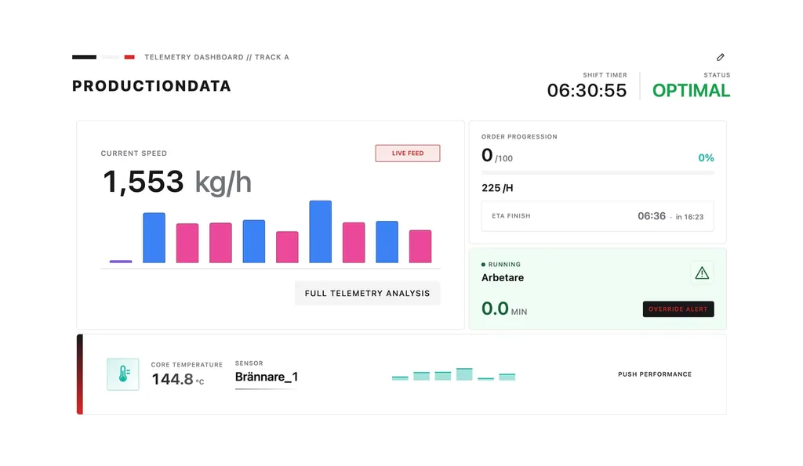Click the green running status dot
Screen dimensions: 803x466
pos(483,265)
